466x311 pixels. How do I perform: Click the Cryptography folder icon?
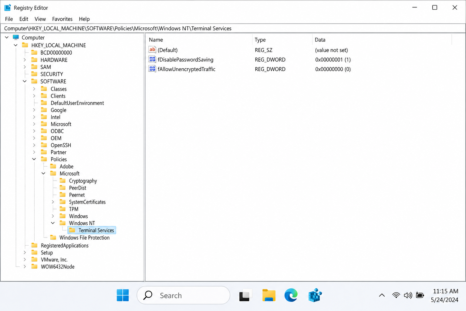[x=62, y=181]
